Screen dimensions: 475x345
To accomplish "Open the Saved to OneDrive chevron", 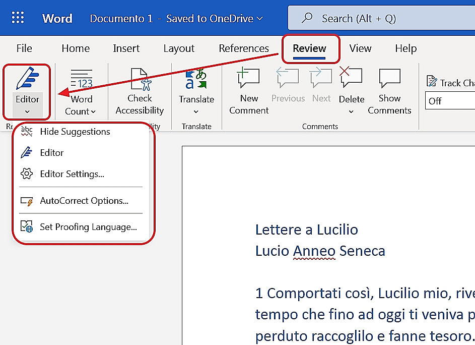I will coord(259,19).
